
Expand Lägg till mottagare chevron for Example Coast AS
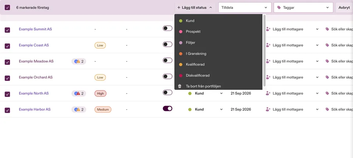tap(317, 45)
